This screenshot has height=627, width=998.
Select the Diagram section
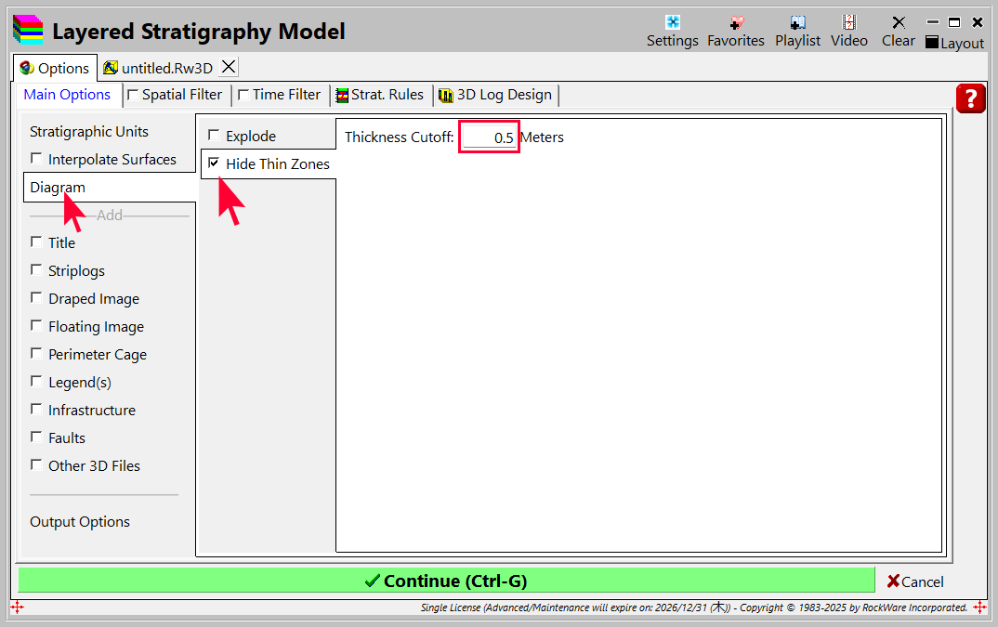(58, 188)
